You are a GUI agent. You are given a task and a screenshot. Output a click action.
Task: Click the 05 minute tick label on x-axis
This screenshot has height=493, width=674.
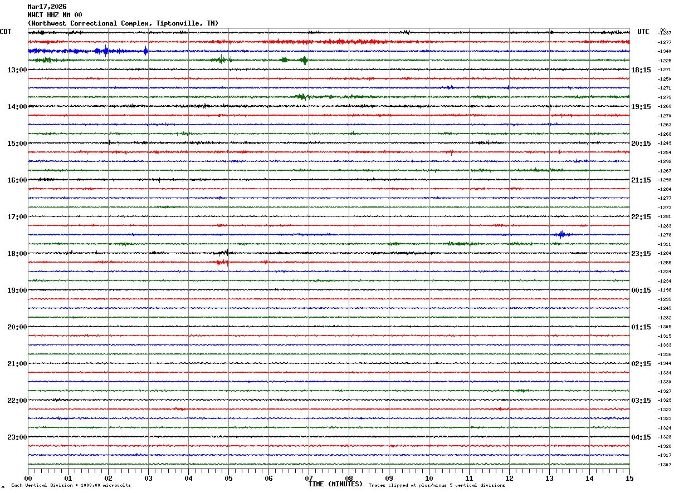tap(228, 479)
